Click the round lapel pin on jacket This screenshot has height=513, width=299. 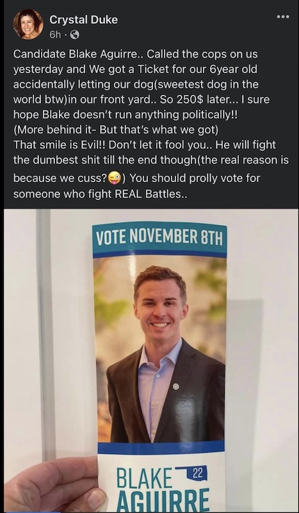pyautogui.click(x=176, y=387)
